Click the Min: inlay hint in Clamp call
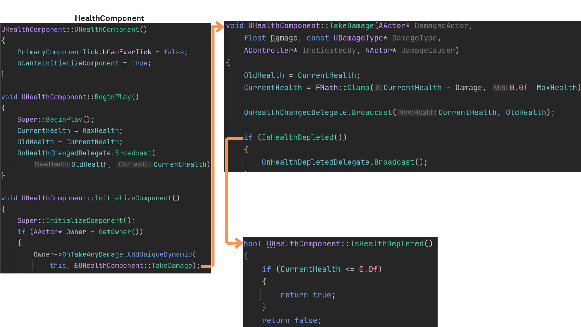Viewport: 581px width, 327px height. click(500, 88)
